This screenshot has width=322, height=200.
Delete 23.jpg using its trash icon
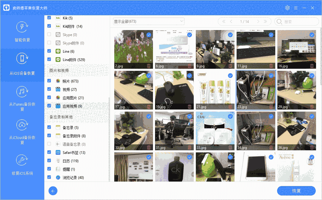click(271, 106)
